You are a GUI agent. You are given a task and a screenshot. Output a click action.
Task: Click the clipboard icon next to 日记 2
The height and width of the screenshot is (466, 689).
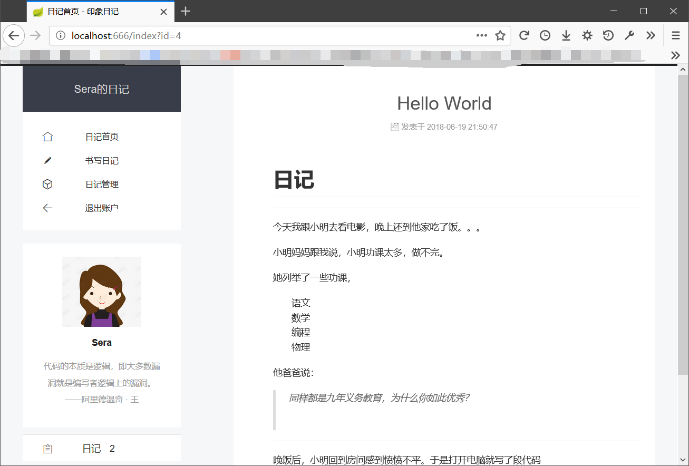coord(47,448)
